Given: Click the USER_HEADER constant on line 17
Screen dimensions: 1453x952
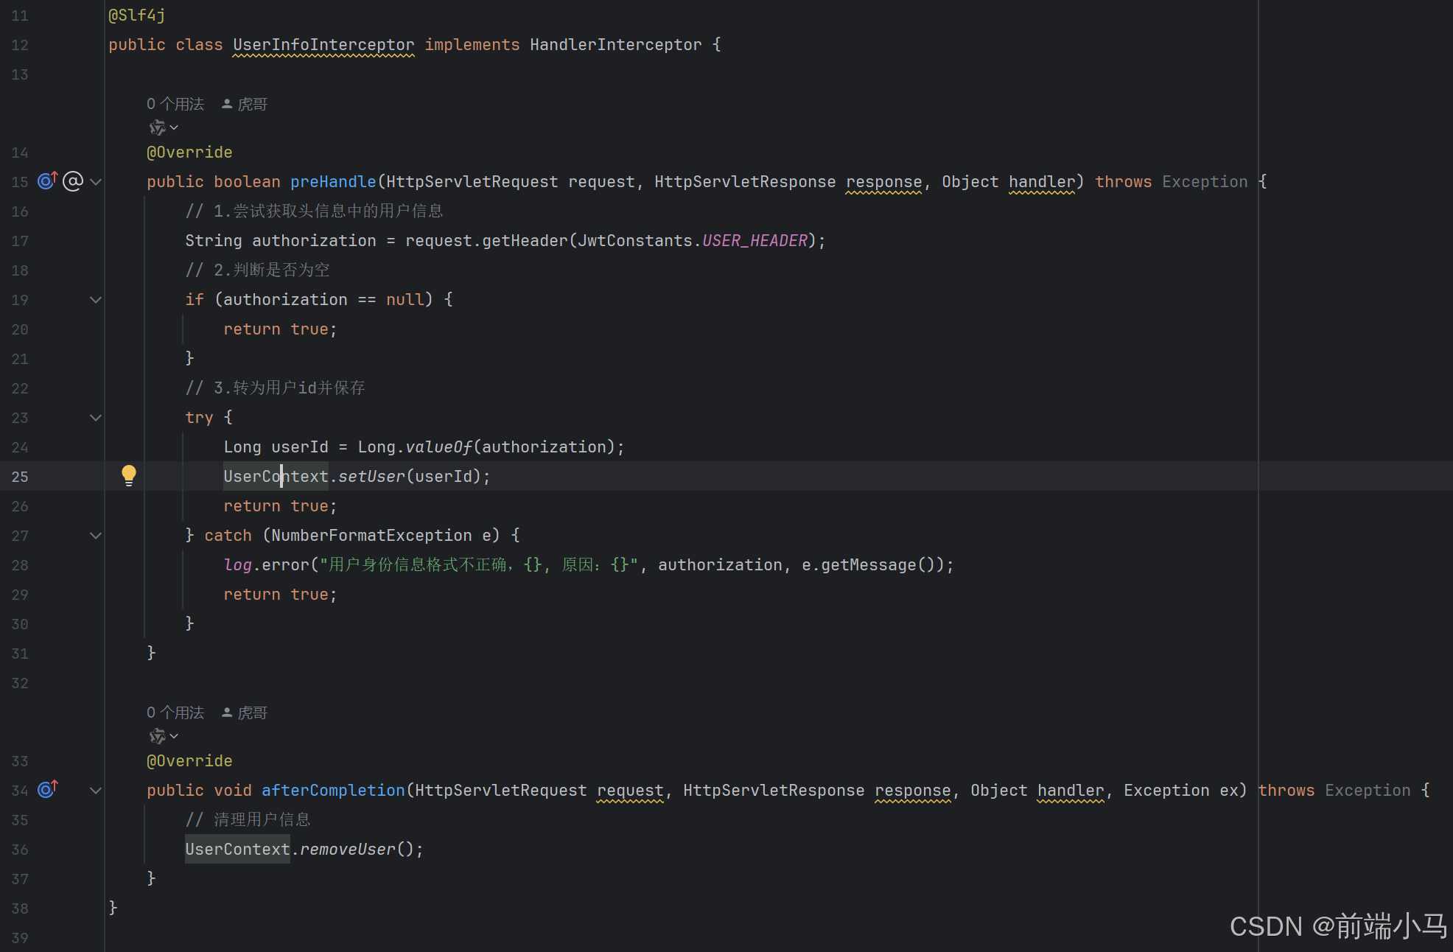Looking at the screenshot, I should pos(754,241).
